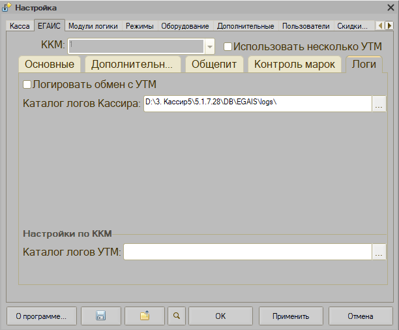Click the Каталог логов УТМ field
The image size is (399, 330).
pyautogui.click(x=247, y=252)
